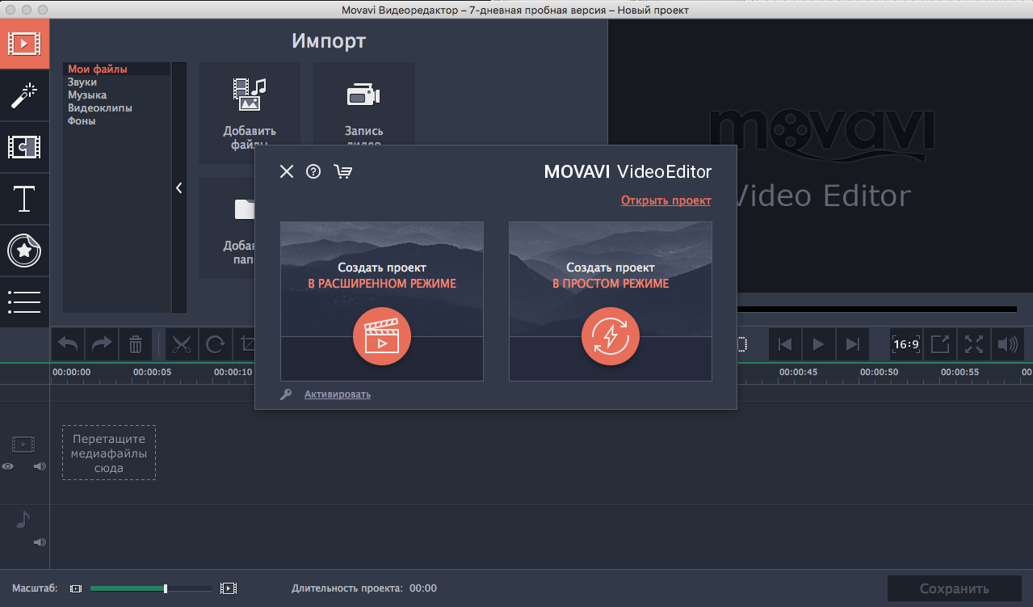The height and width of the screenshot is (607, 1033).
Task: Delete selection with trash icon
Action: click(x=136, y=345)
